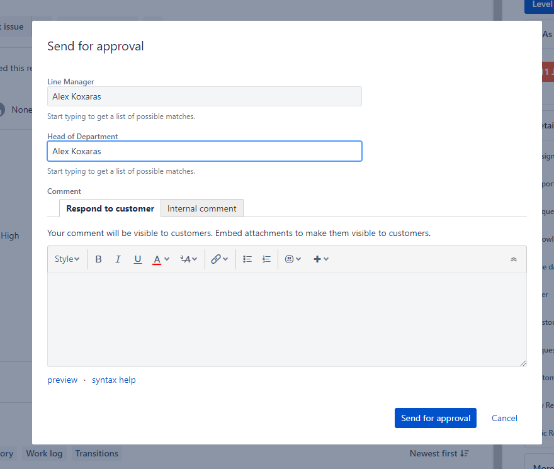The image size is (554, 469).
Task: Click the Line Manager field
Action: click(205, 96)
